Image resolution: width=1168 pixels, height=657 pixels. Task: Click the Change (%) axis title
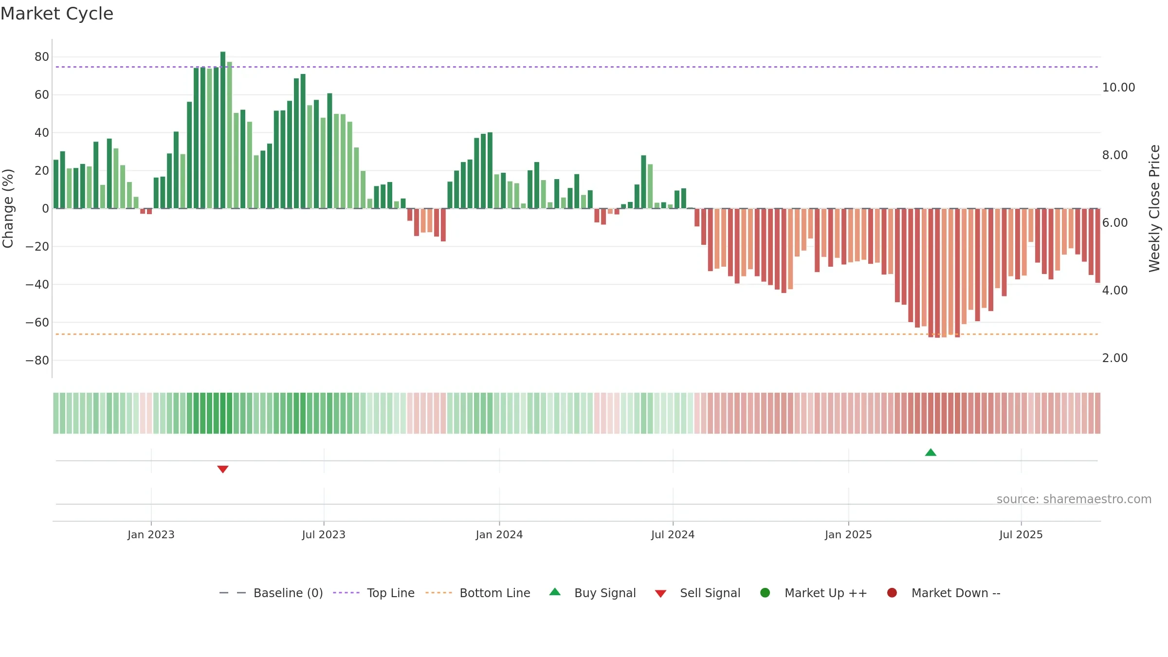(x=8, y=208)
